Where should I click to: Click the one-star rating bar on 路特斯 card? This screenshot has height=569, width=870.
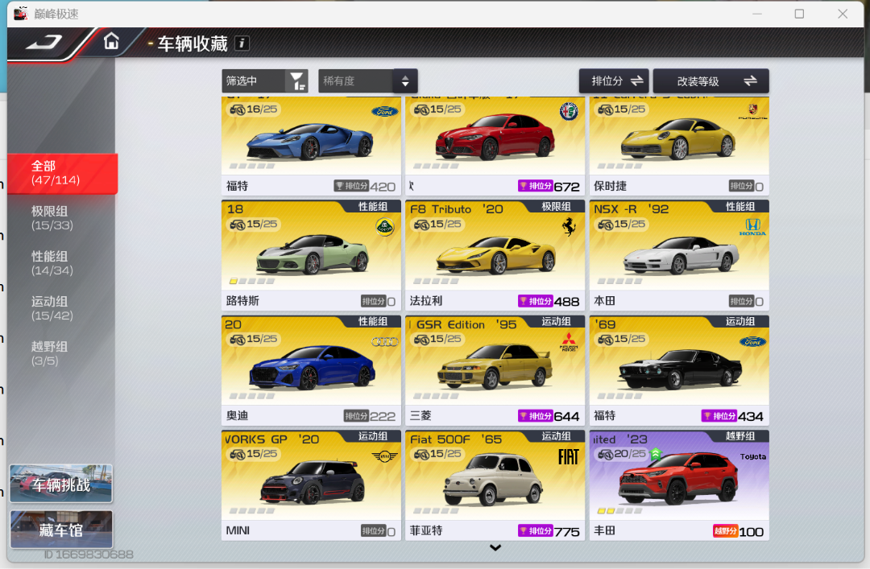(x=252, y=281)
